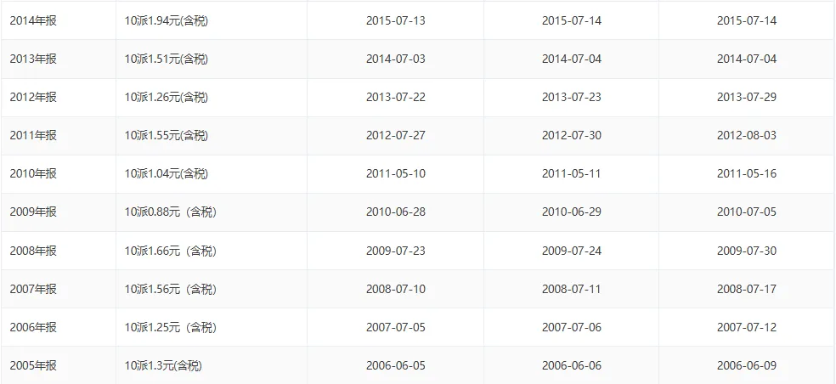Click the date 2009-07-23
836x384 pixels.
396,251
